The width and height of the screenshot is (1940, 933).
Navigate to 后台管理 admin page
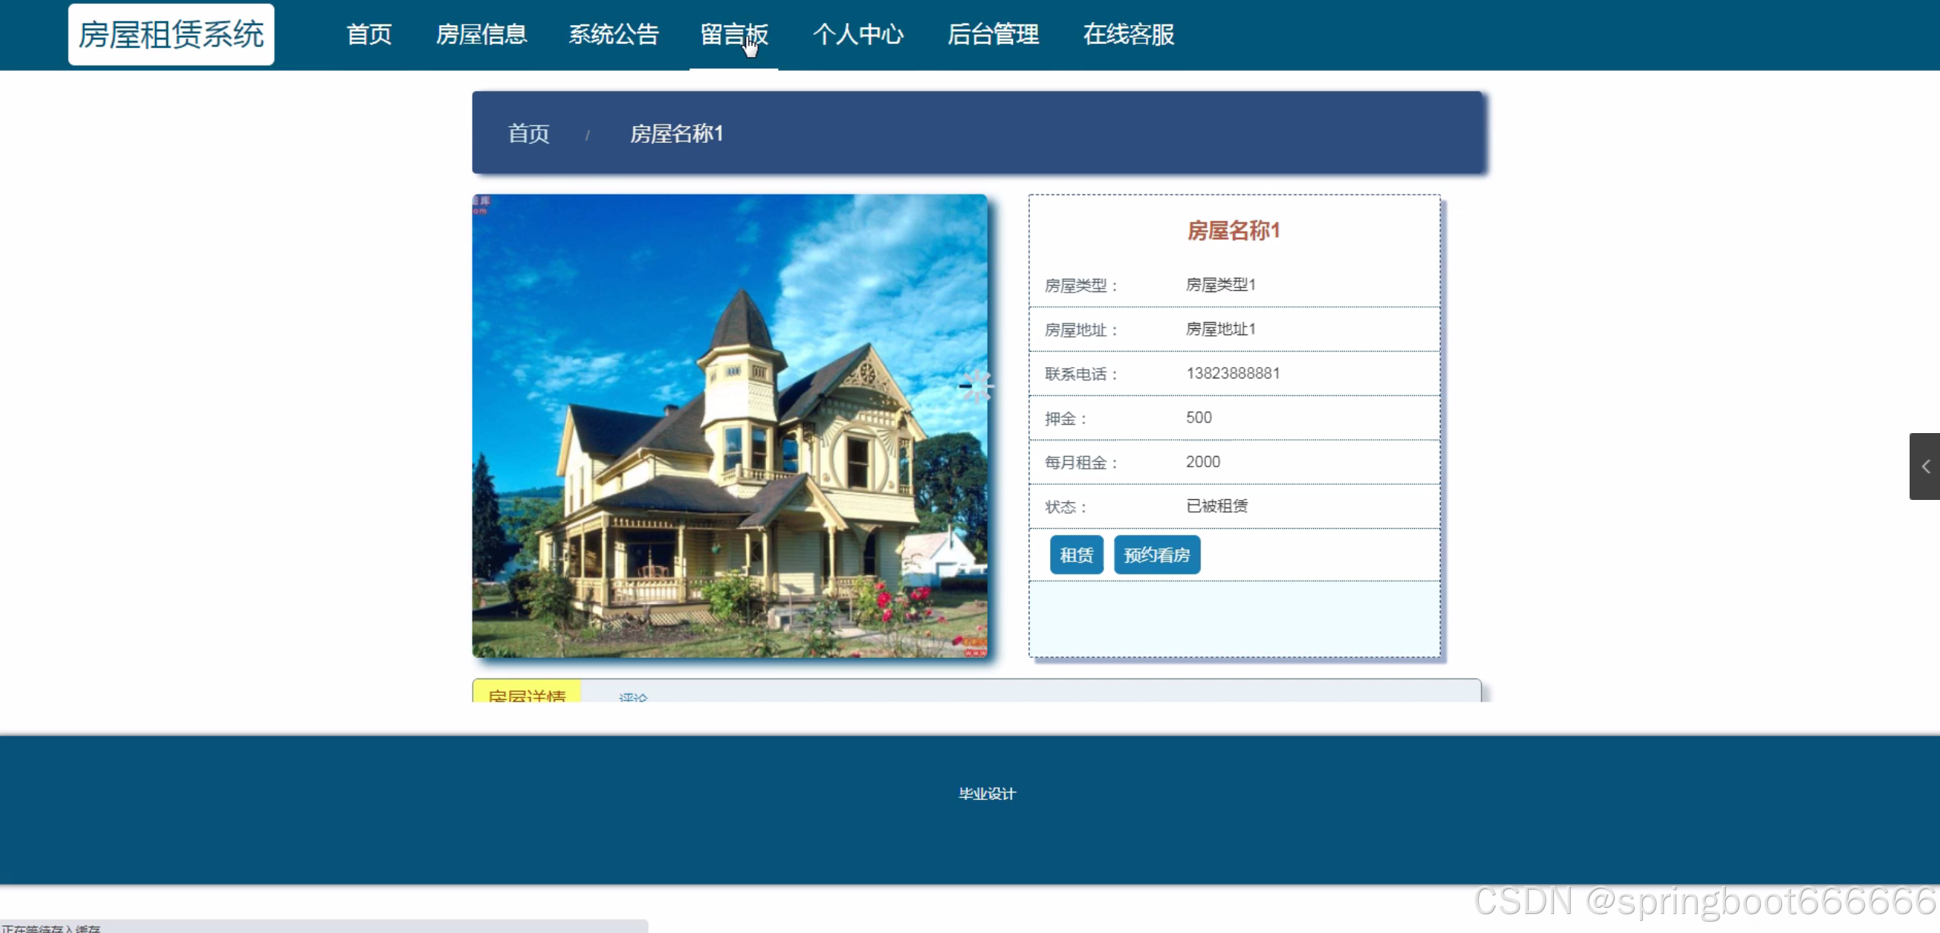[x=992, y=34]
